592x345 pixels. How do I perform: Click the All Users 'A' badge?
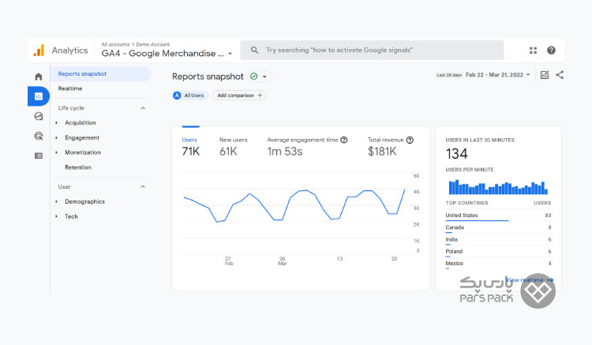pyautogui.click(x=177, y=96)
